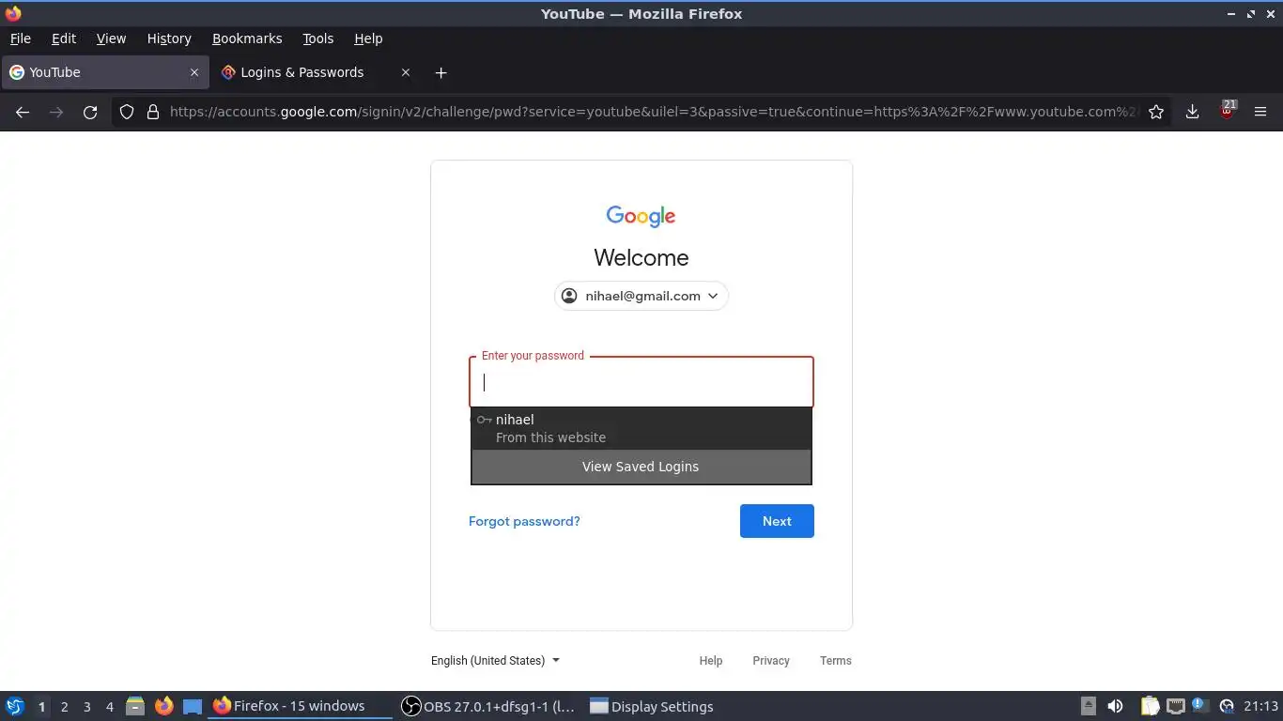Open the View menu

click(x=111, y=38)
